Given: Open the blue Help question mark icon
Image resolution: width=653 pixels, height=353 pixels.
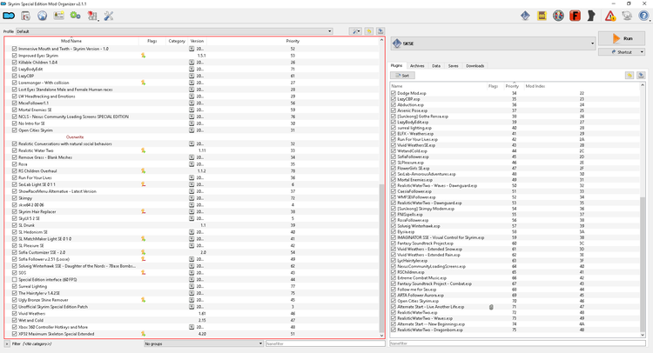Looking at the screenshot, I should coord(643,16).
